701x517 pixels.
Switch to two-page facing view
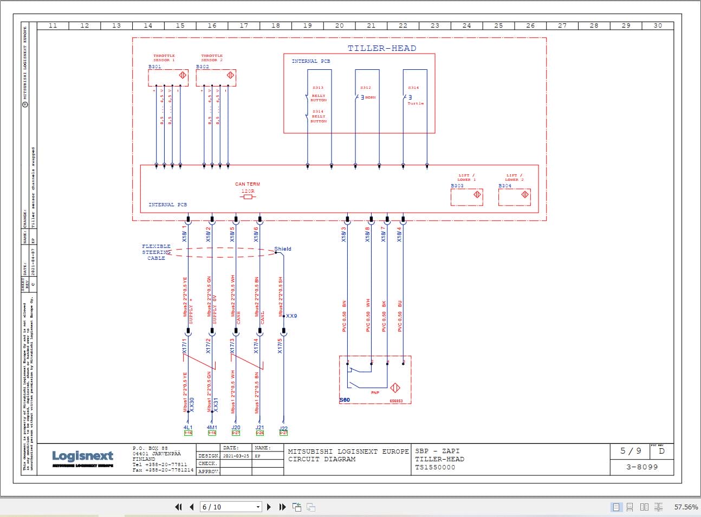tap(644, 507)
